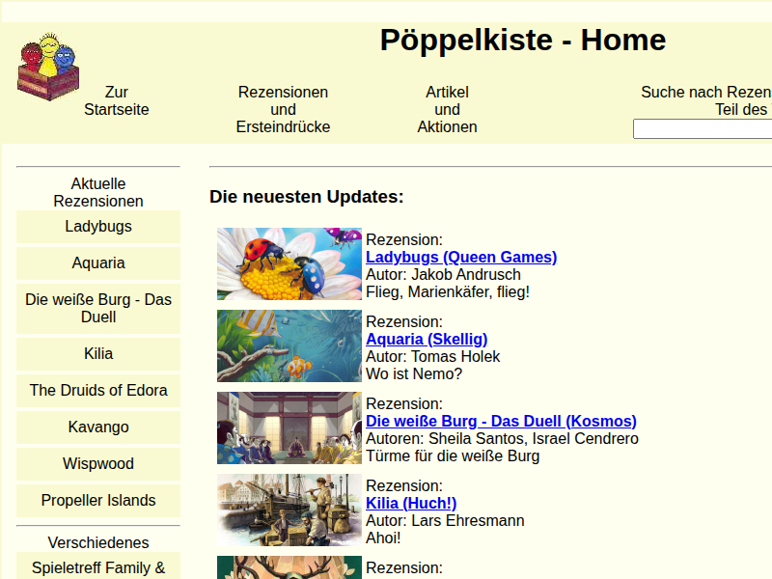The image size is (772, 579).
Task: Focus the review search input field
Action: (702, 129)
